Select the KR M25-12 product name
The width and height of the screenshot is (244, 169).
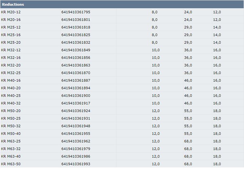point(11,27)
